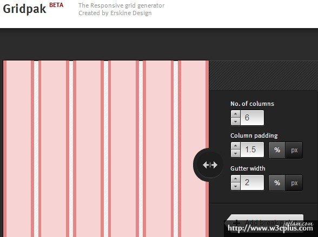318x237 pixels.
Task: Increase number of columns with up arrow
Action: pos(235,114)
